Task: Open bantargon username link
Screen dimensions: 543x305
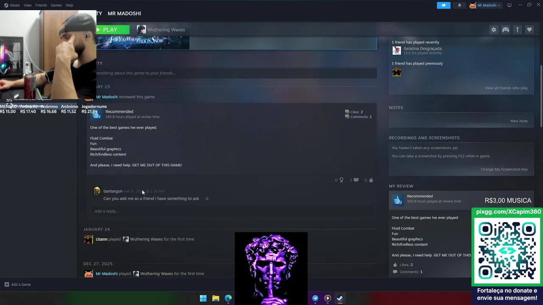Action: tap(113, 191)
